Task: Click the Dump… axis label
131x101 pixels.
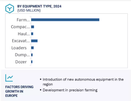Action: pyautogui.click(x=22, y=55)
